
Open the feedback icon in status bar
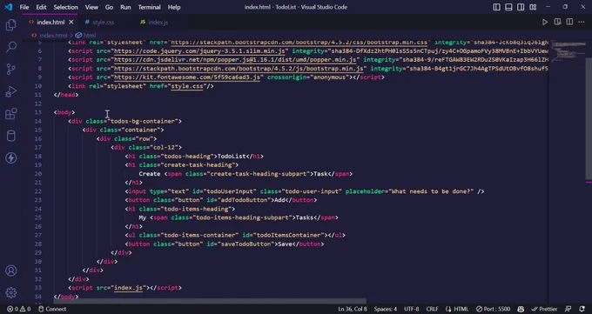pyautogui.click(x=568, y=309)
